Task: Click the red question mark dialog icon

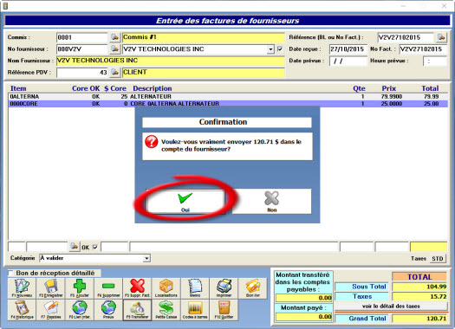Action: tap(151, 142)
